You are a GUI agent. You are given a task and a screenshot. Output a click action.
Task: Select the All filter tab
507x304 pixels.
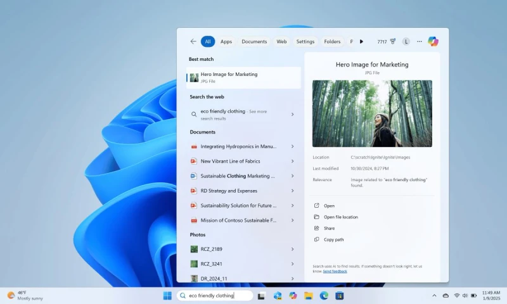click(x=208, y=41)
